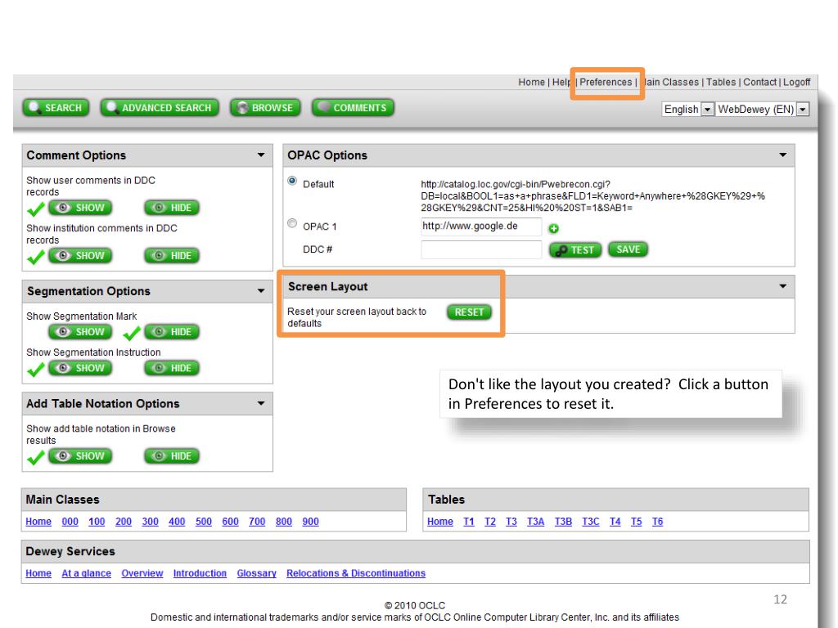Open Tables Home link
The width and height of the screenshot is (838, 628).
[x=439, y=521]
